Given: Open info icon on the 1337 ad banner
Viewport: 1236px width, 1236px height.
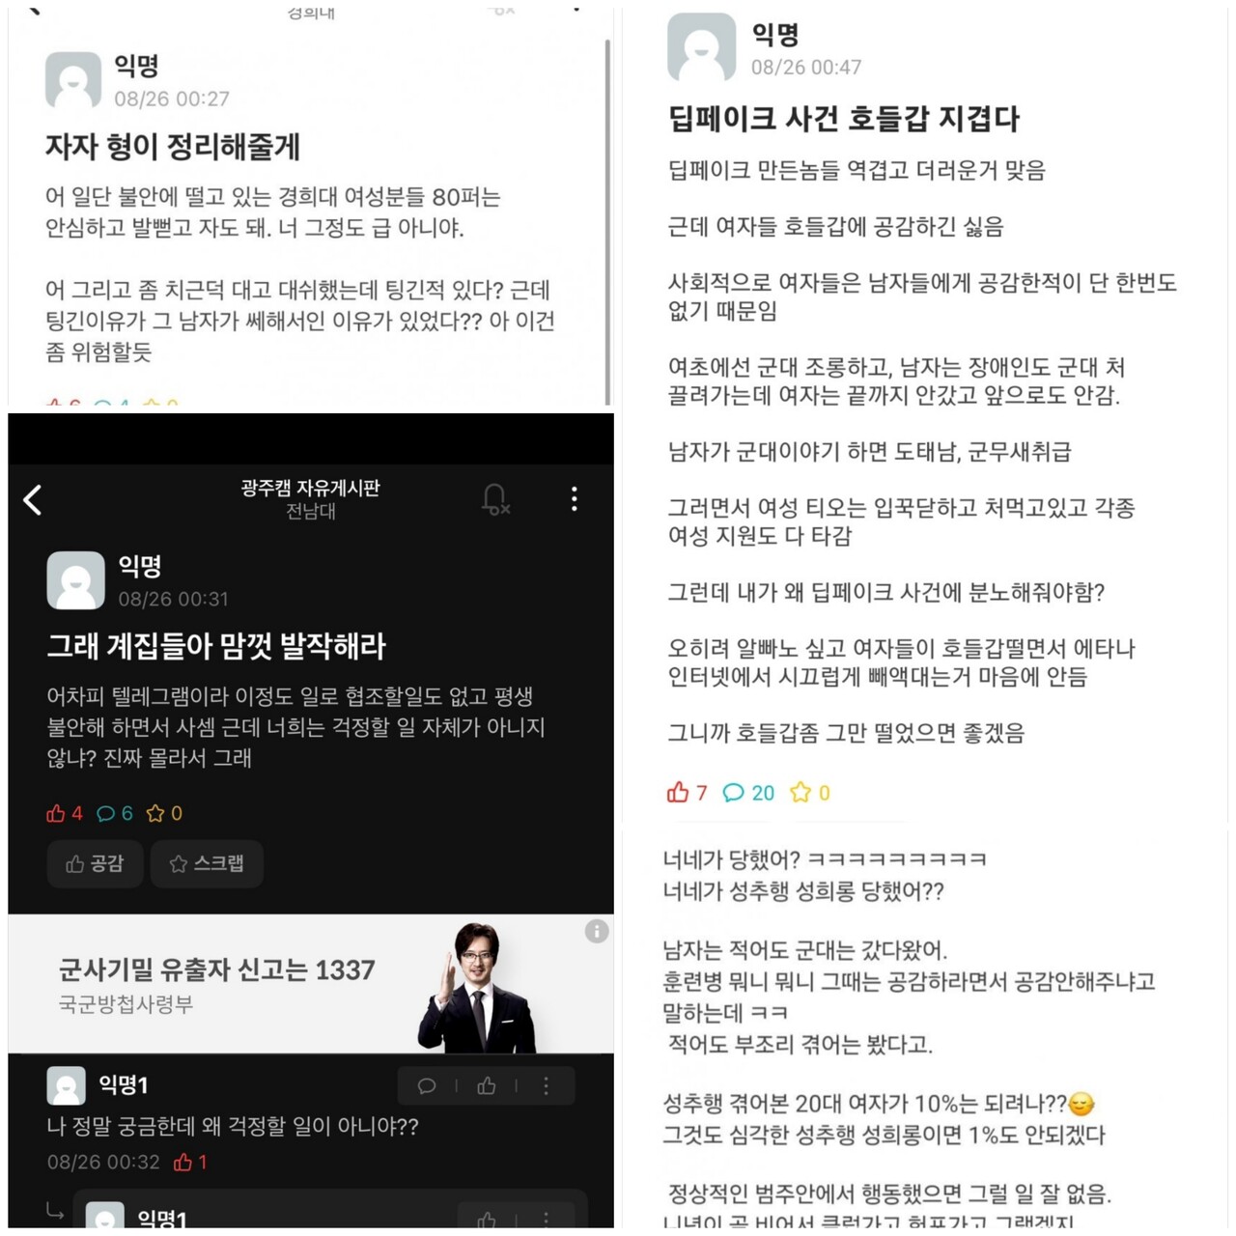Looking at the screenshot, I should 597,931.
